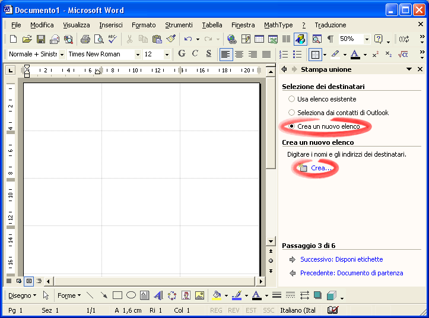Select the 'Usa elenco esistente' radio button
Screen dimensions: 429x318
(x=292, y=99)
